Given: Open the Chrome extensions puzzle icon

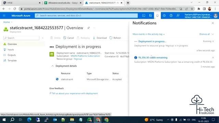Looking at the screenshot, I should 198,9.
